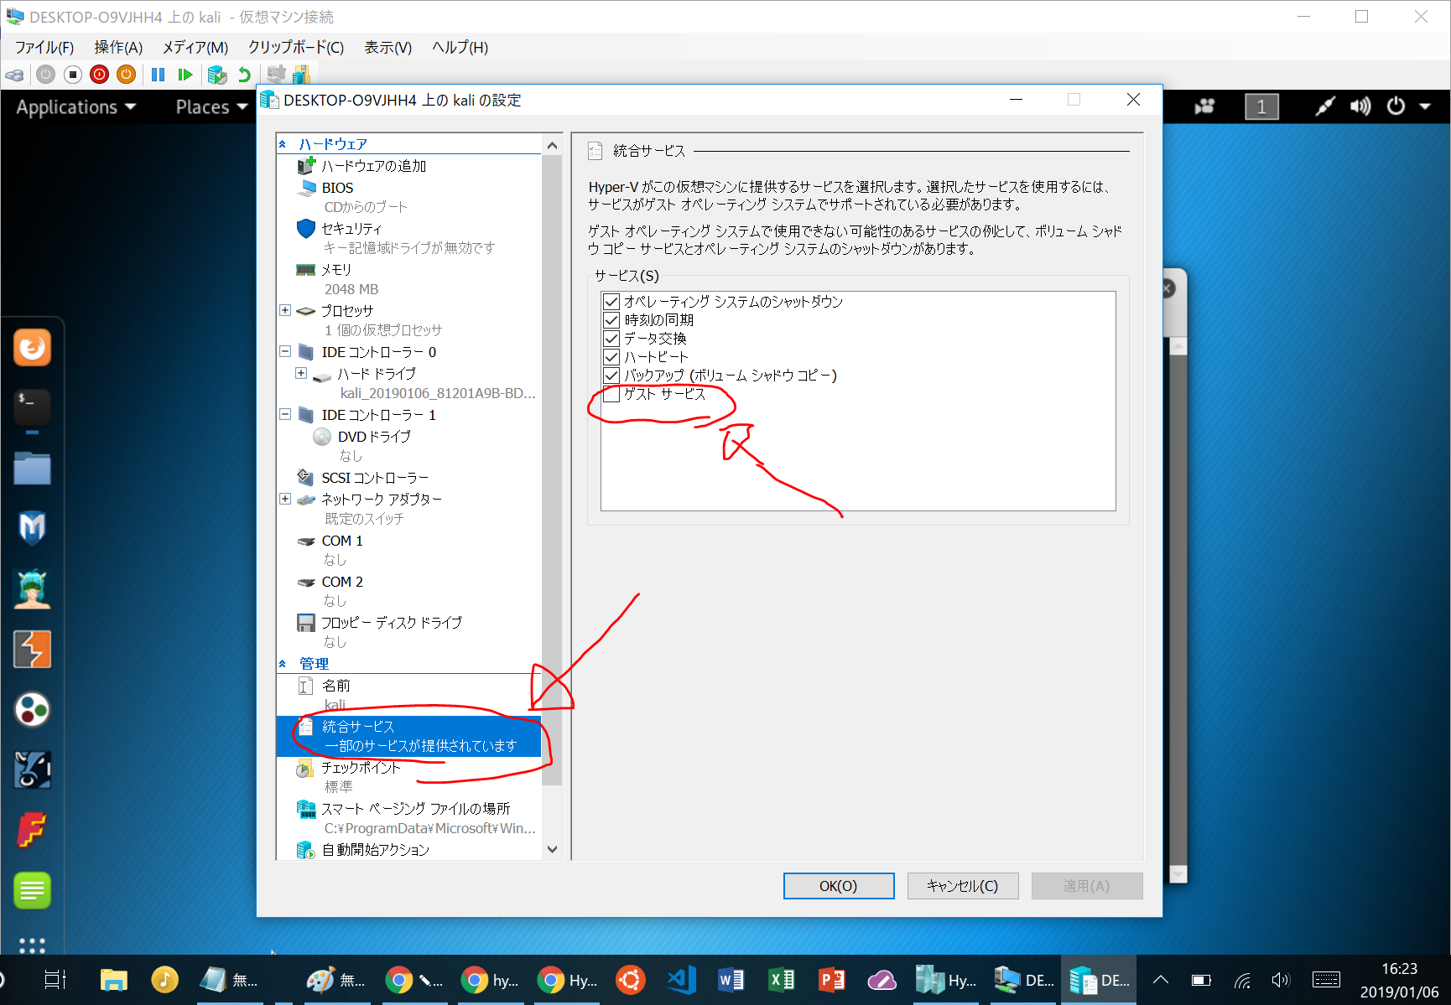Click the キャンセル(C) button
This screenshot has width=1451, height=1005.
[x=962, y=886]
